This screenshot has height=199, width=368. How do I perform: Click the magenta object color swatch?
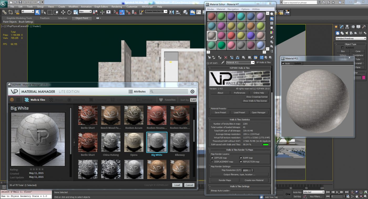pyautogui.click(x=364, y=78)
